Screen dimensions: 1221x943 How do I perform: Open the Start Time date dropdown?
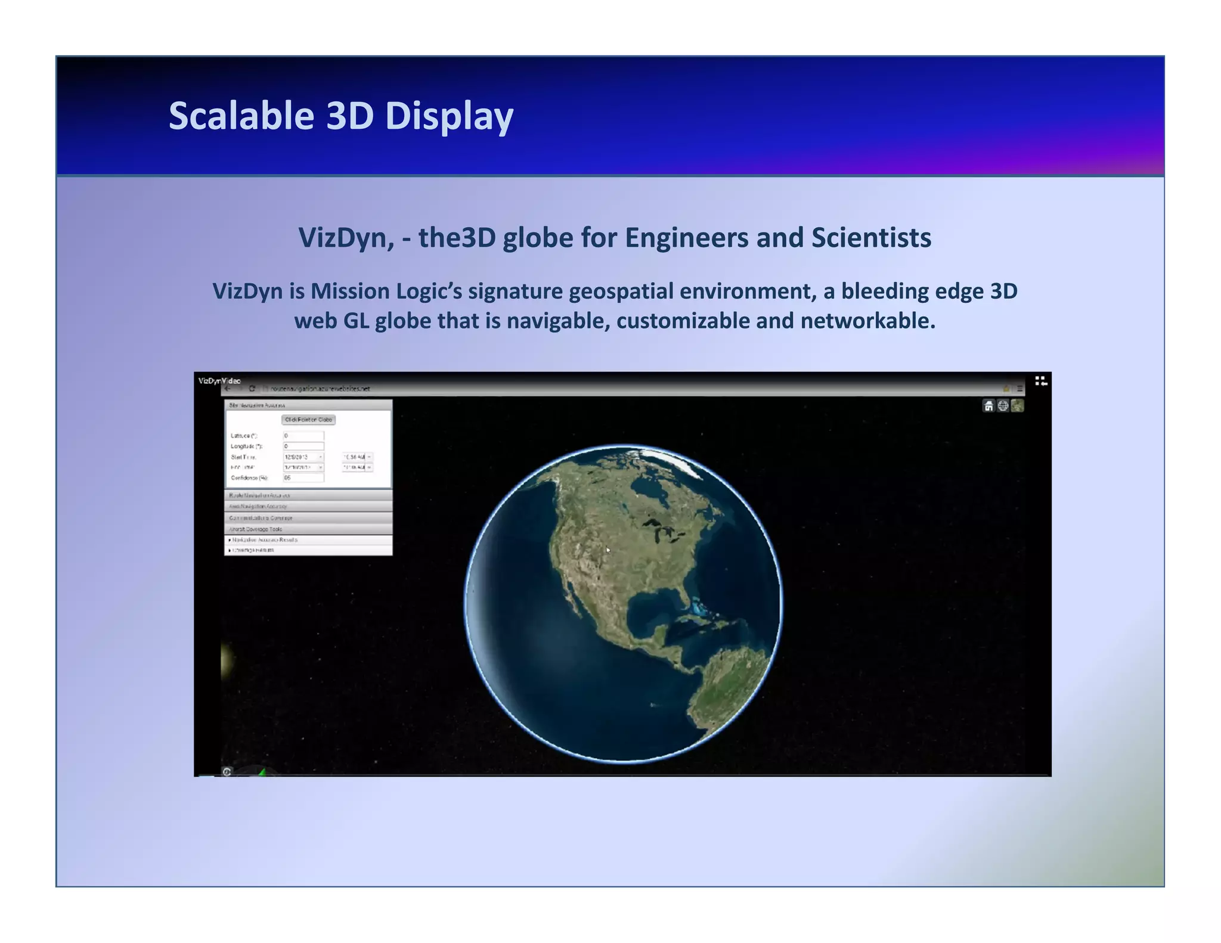click(321, 457)
